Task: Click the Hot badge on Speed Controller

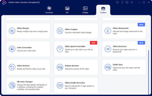Action: click(93, 43)
